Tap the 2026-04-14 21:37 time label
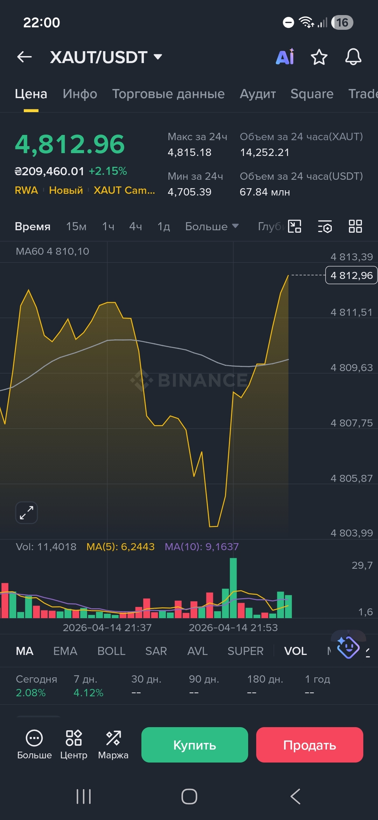378x820 pixels. tap(107, 628)
